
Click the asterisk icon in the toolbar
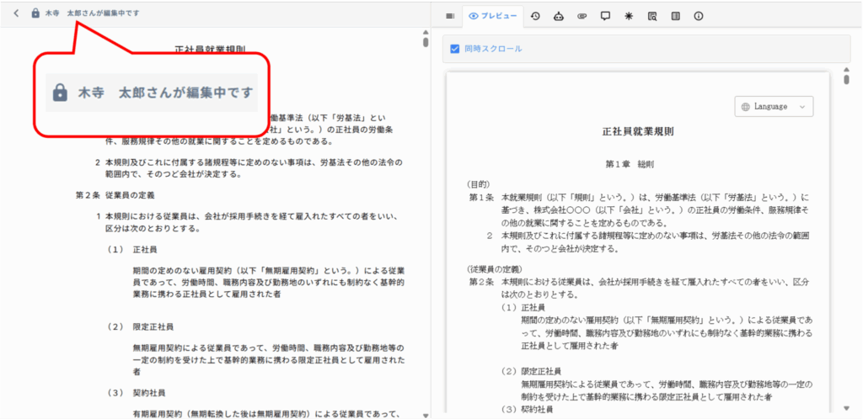pos(628,15)
